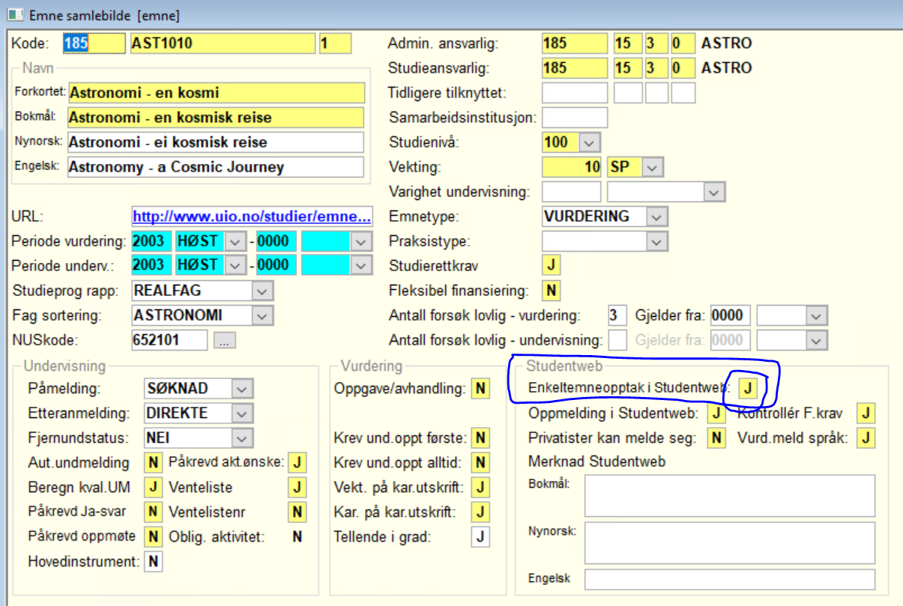The image size is (903, 606).
Task: Click the course code field AST1010
Action: pyautogui.click(x=223, y=43)
